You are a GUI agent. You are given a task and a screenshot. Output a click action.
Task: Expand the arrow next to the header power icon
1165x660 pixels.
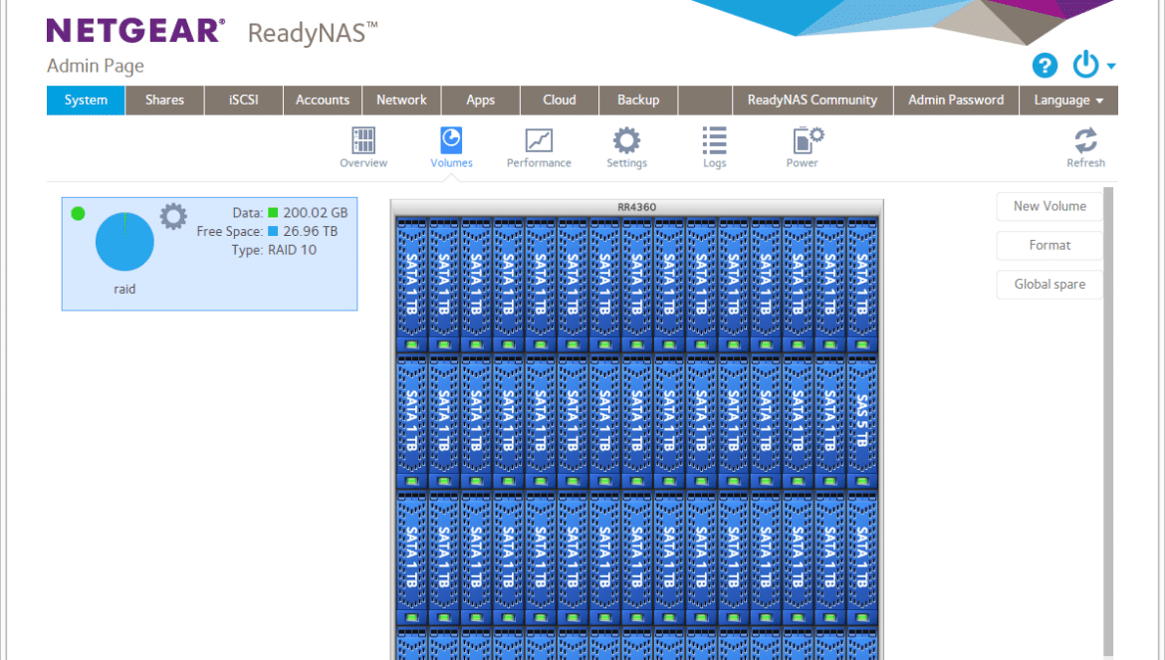(x=1111, y=66)
